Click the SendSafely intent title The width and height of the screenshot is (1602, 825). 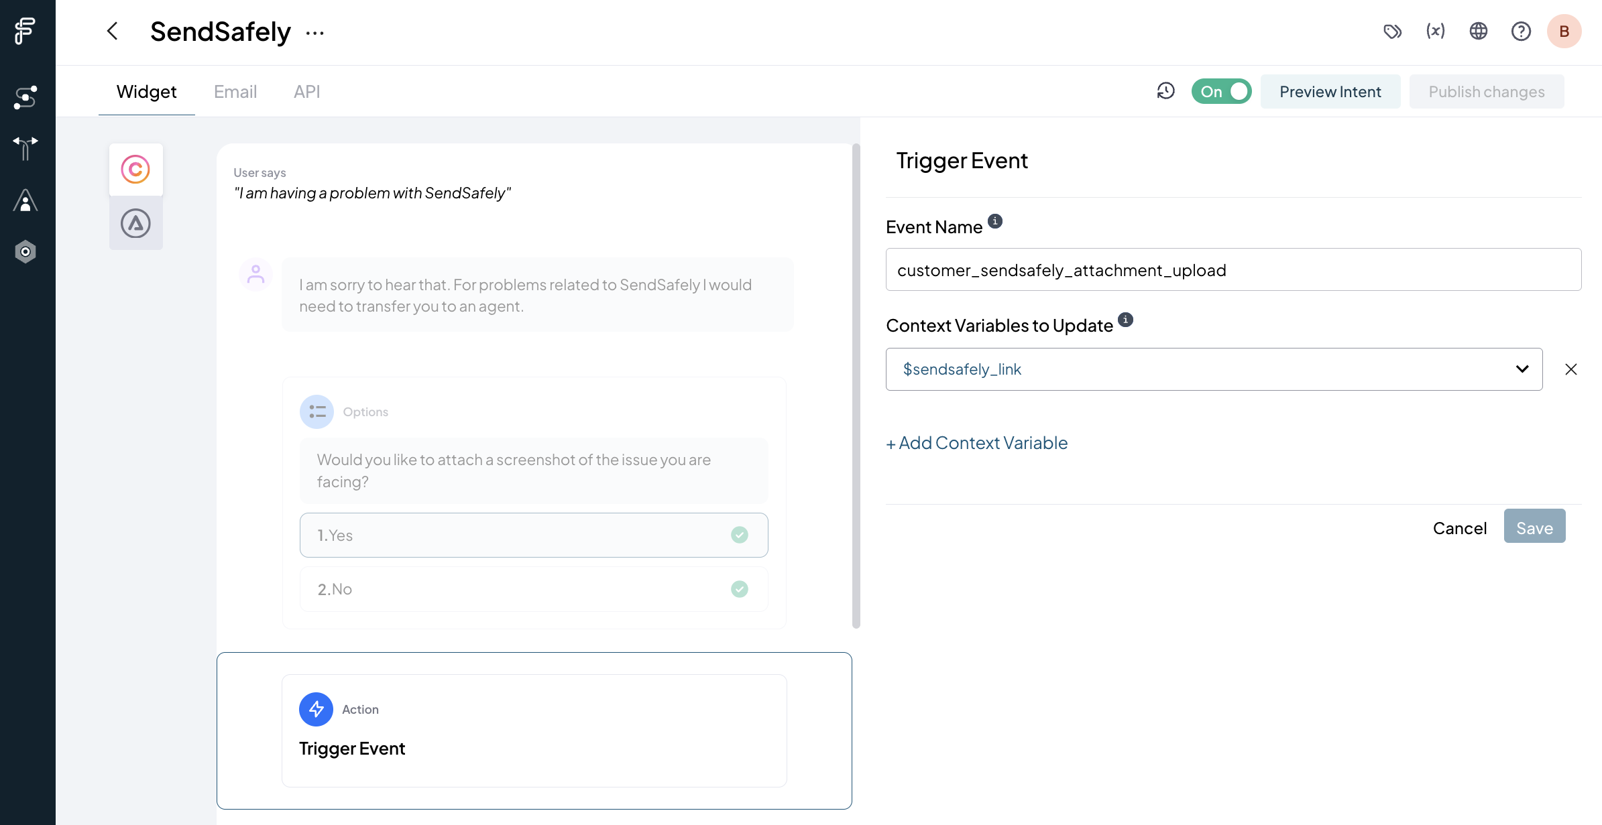click(x=220, y=31)
